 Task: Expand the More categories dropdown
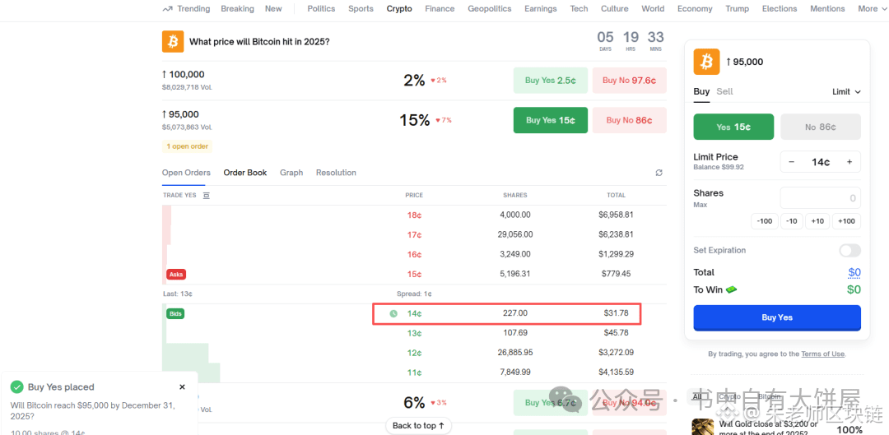coord(871,8)
